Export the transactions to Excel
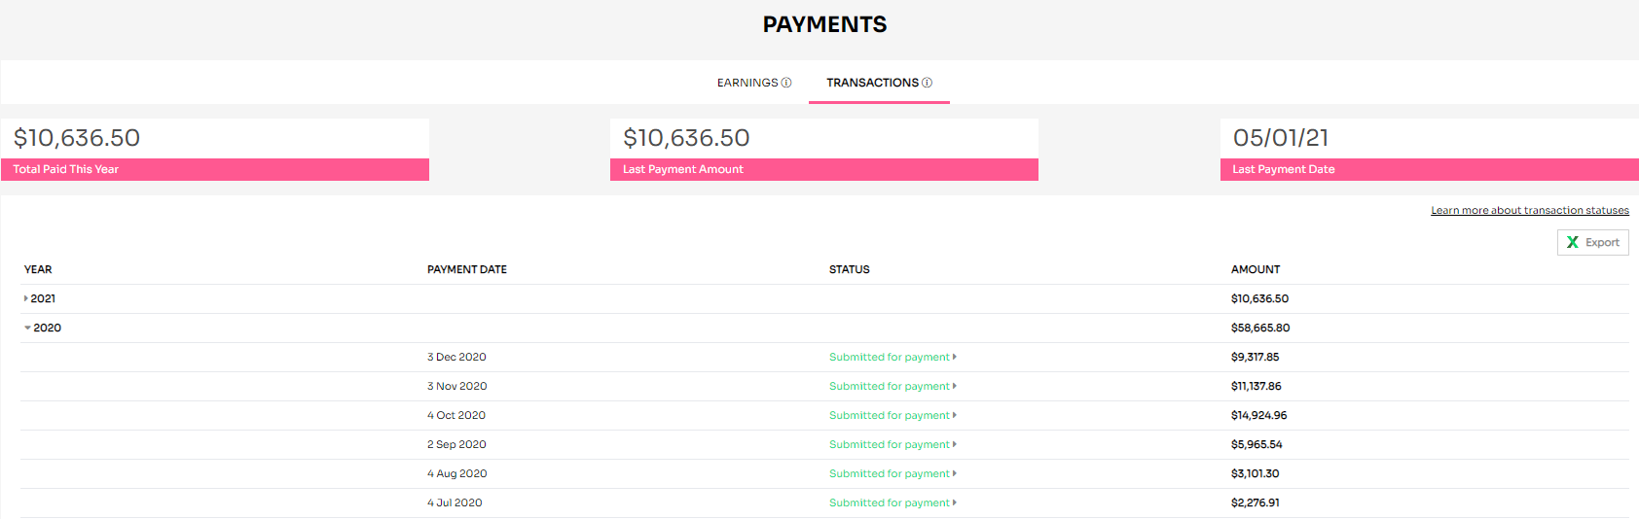Image resolution: width=1639 pixels, height=519 pixels. (1593, 242)
